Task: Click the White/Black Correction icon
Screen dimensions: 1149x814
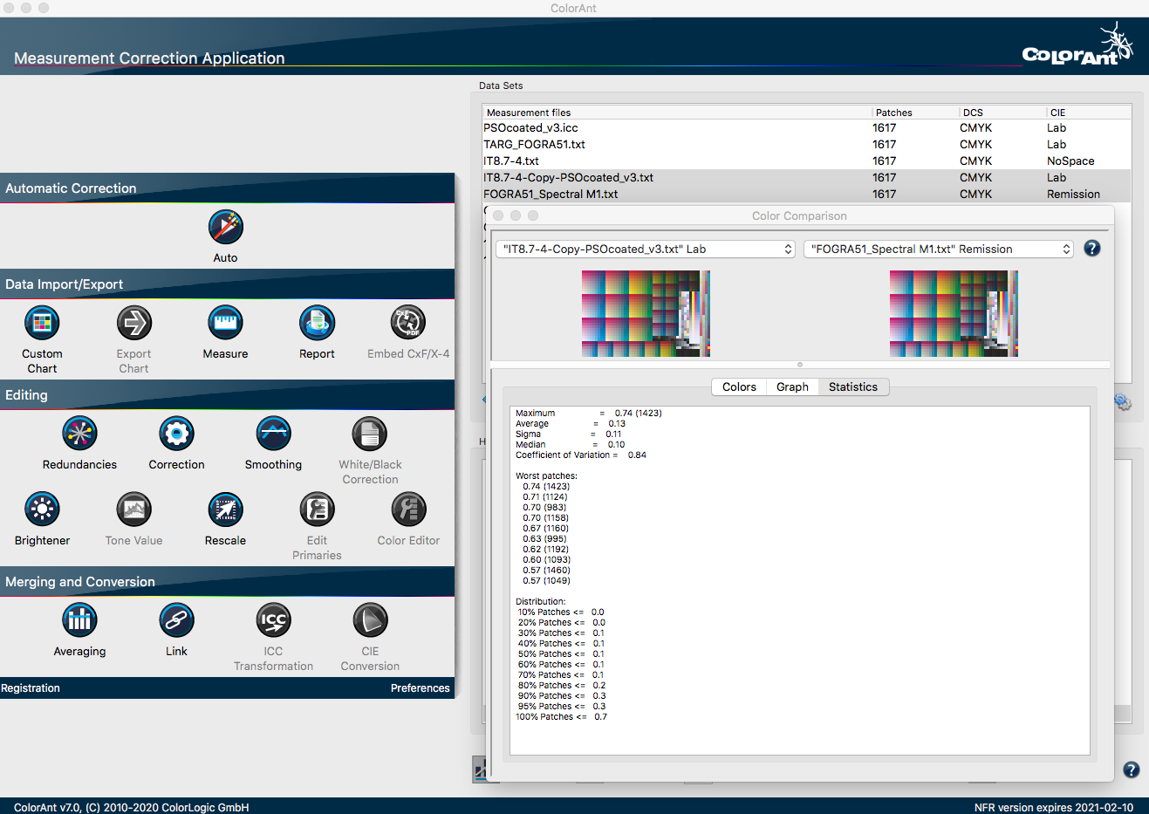Action: (370, 434)
